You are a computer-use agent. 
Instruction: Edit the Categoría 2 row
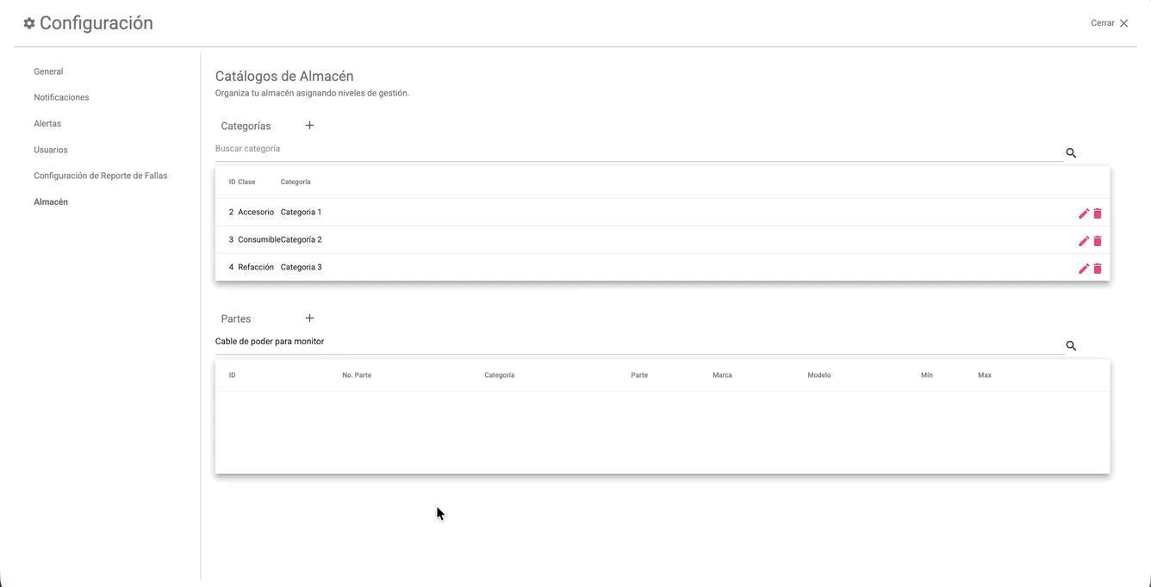tap(1084, 241)
